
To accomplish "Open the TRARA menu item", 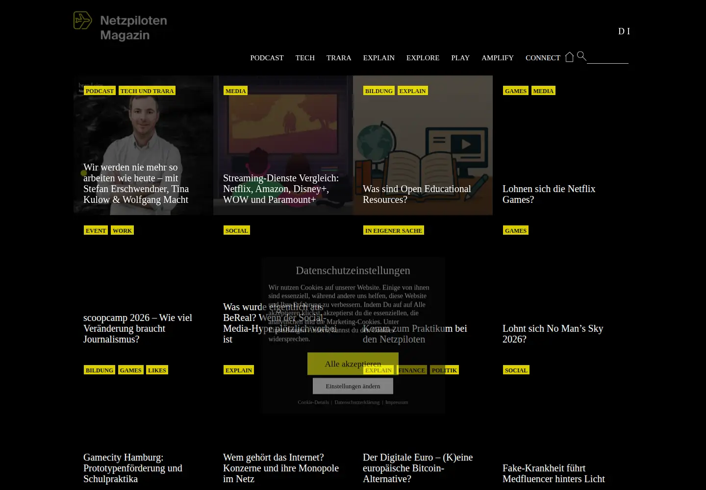I will pos(339,58).
